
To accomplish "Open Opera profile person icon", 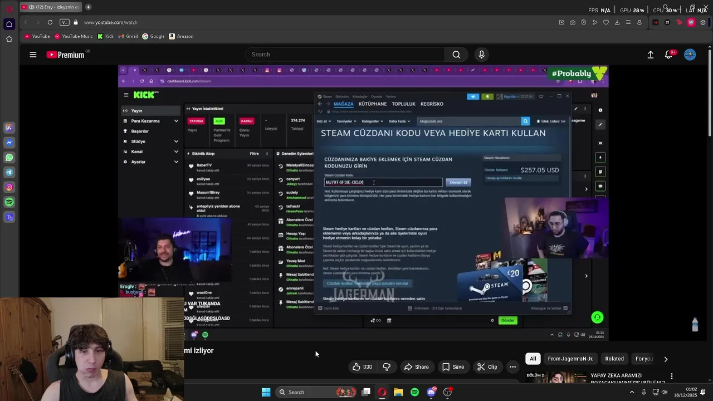I will tap(639, 22).
